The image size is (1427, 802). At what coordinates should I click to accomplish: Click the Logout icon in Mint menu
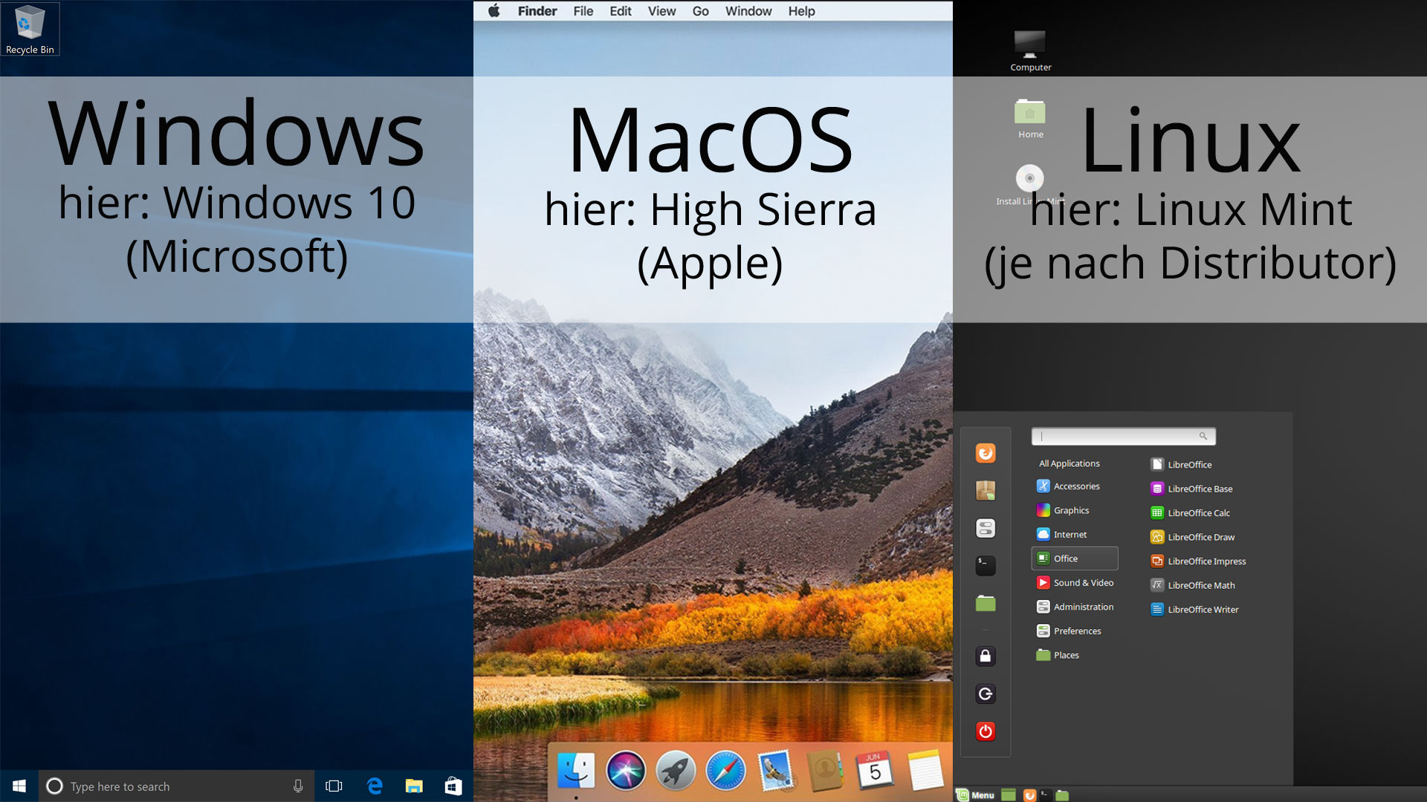986,694
